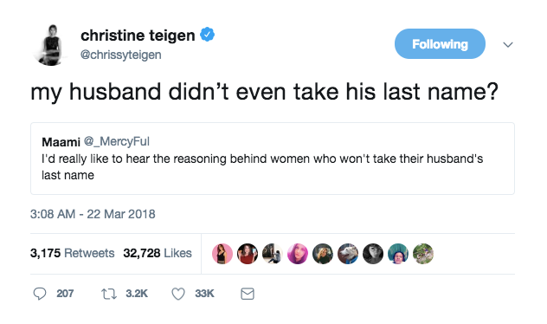
Task: View the 32,728 Likes list
Action: [158, 253]
